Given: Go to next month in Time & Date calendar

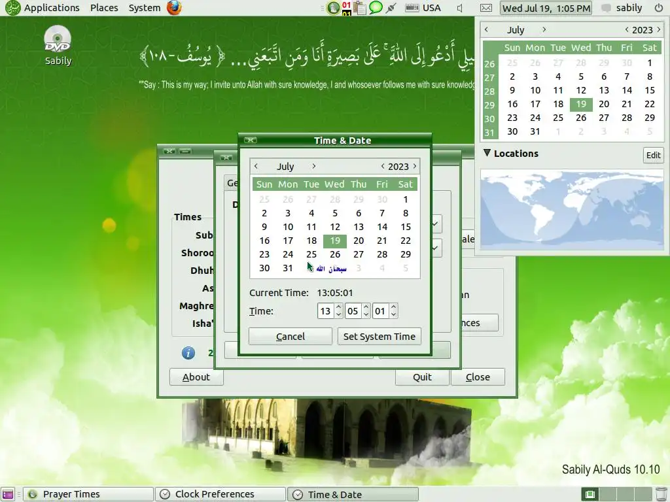Looking at the screenshot, I should (313, 166).
